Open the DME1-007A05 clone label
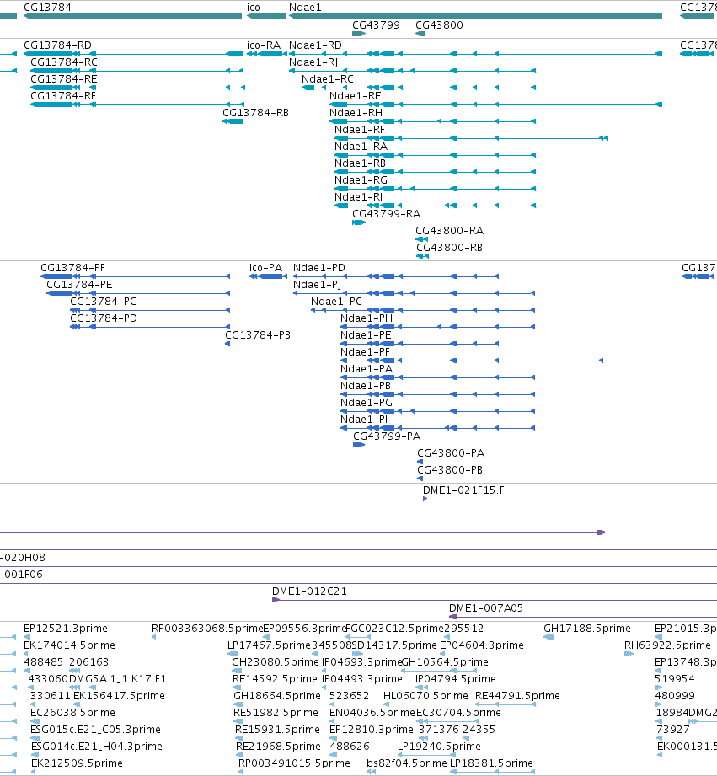Viewport: 717px width, 776px height. coord(486,607)
